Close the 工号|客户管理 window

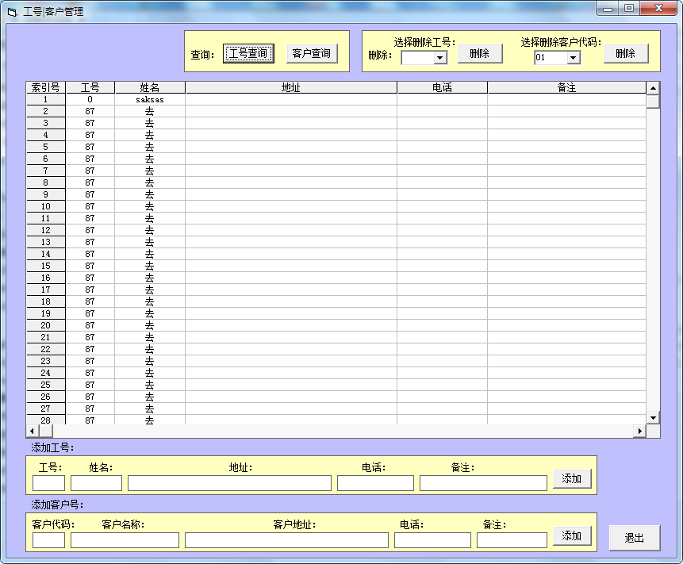click(x=659, y=8)
